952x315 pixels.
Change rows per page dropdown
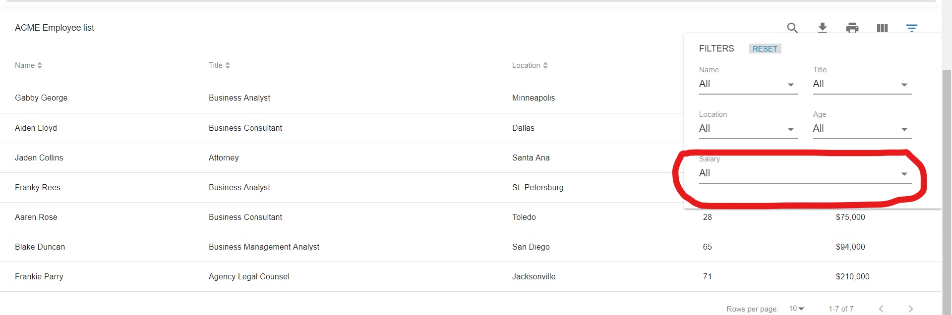(x=796, y=309)
